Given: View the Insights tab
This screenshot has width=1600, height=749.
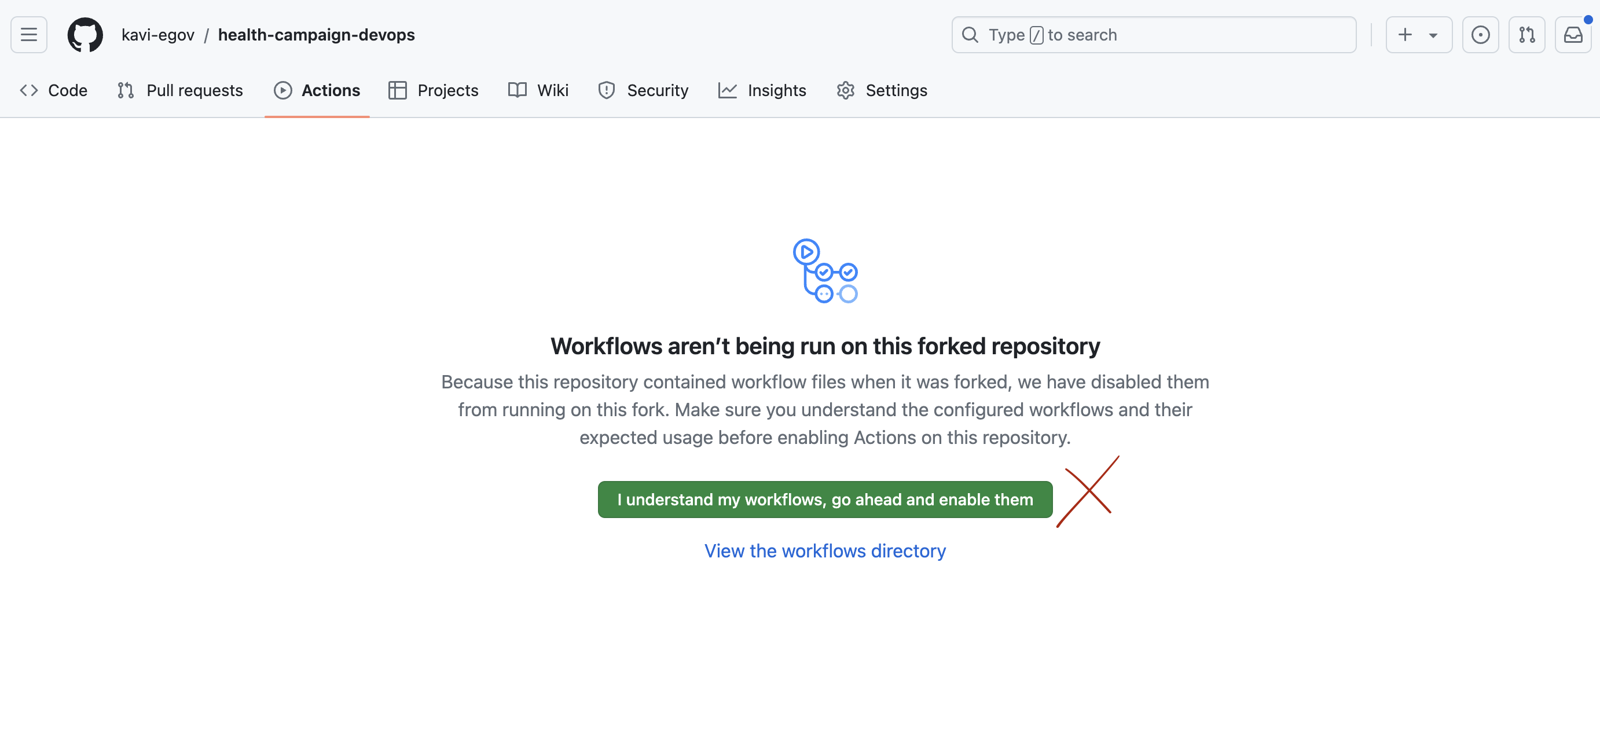Looking at the screenshot, I should [x=762, y=91].
